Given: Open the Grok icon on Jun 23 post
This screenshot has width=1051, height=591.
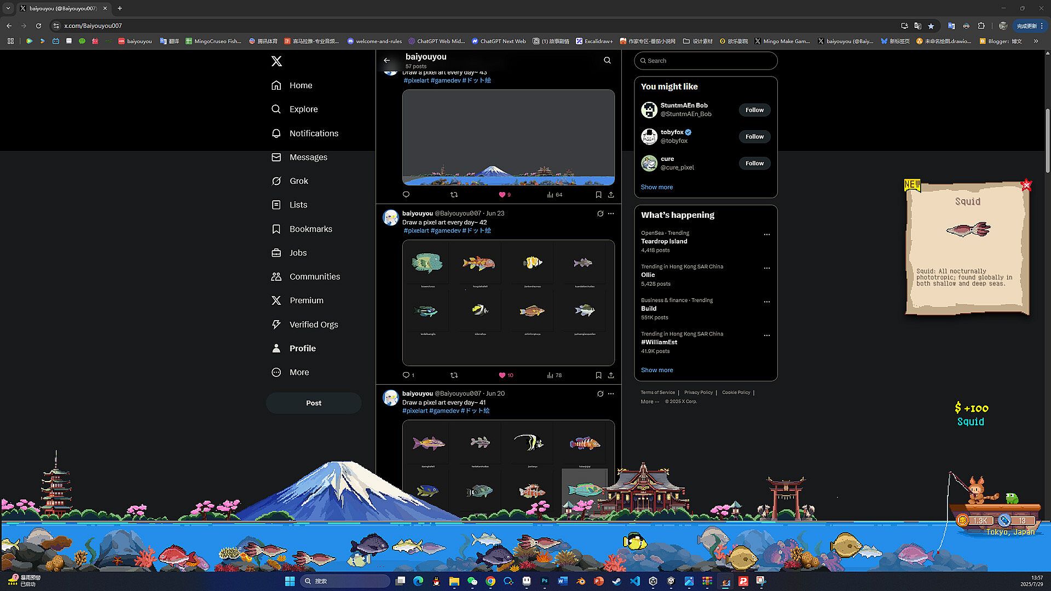Looking at the screenshot, I should point(600,214).
